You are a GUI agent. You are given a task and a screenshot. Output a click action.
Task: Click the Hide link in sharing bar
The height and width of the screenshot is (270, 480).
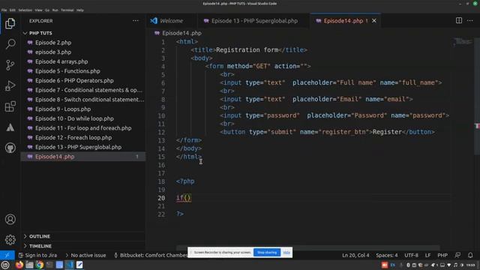coord(286,253)
